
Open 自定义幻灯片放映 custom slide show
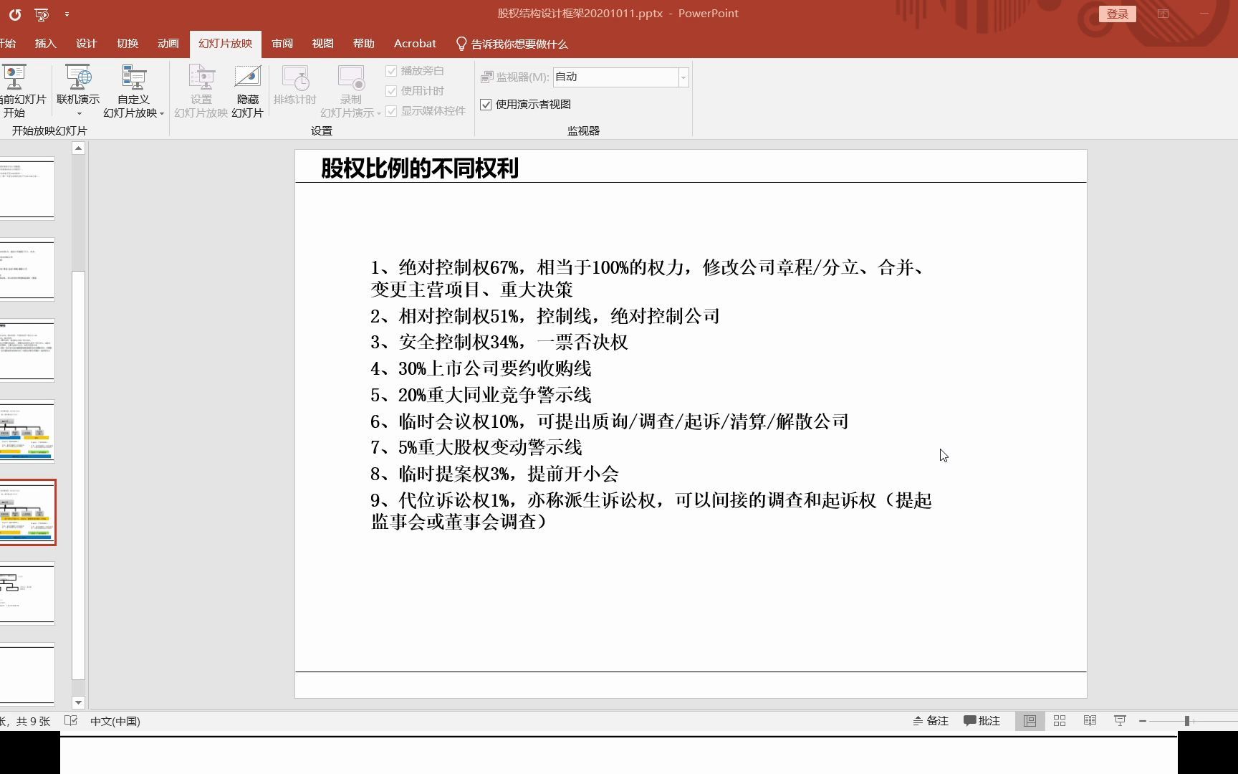point(133,92)
